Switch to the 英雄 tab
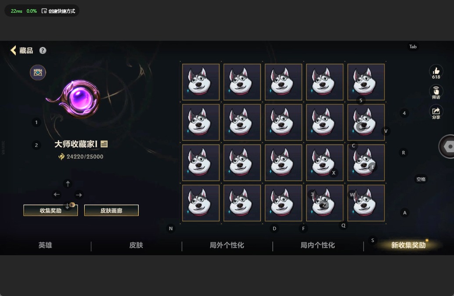Viewport: 454px width, 296px height. point(45,245)
